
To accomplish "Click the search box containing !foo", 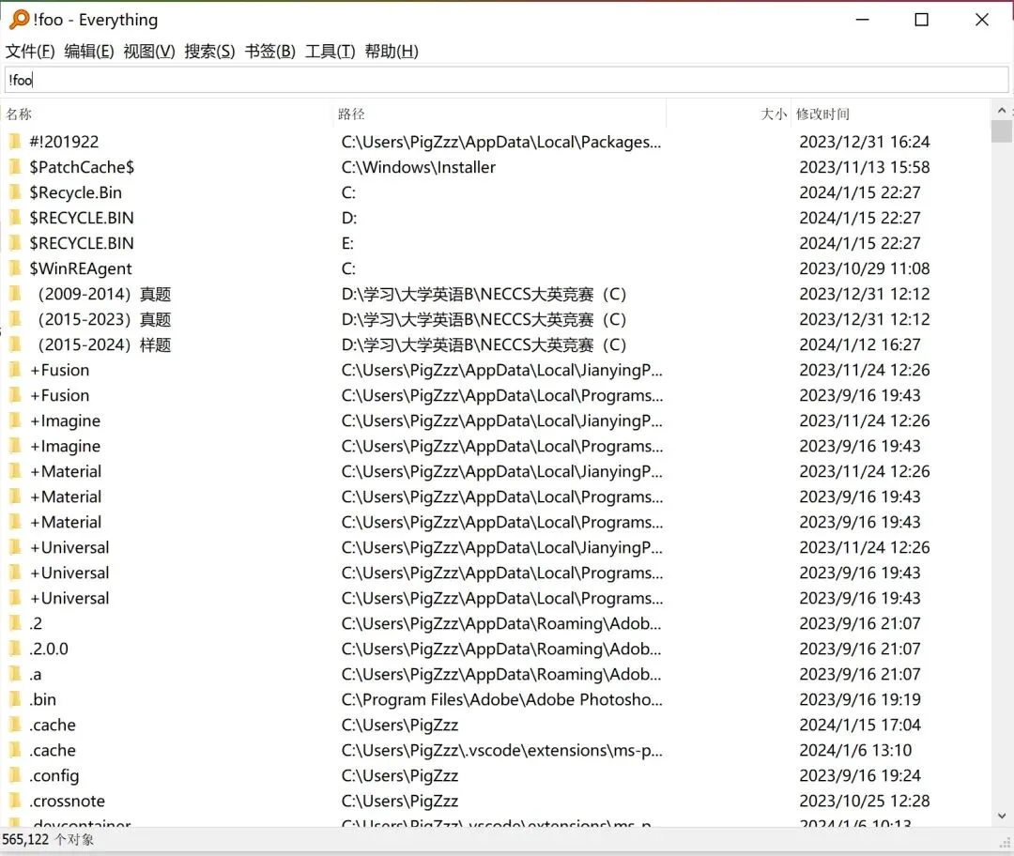I will pos(506,80).
